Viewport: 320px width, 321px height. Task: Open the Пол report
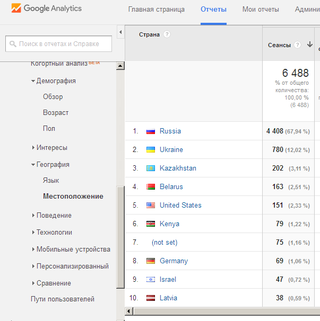click(x=49, y=128)
